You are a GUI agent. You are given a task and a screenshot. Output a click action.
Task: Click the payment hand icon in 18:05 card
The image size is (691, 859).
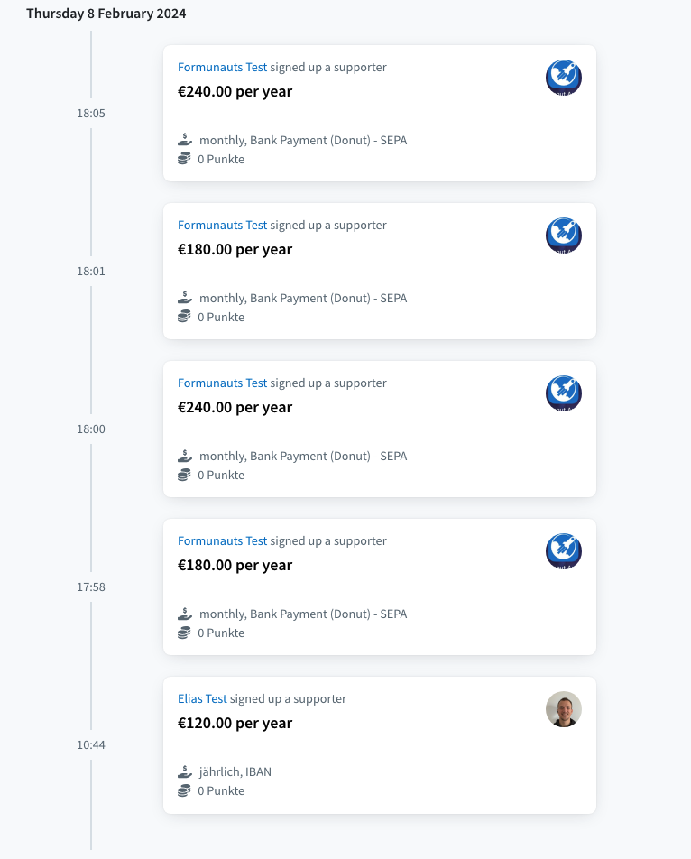click(x=185, y=140)
